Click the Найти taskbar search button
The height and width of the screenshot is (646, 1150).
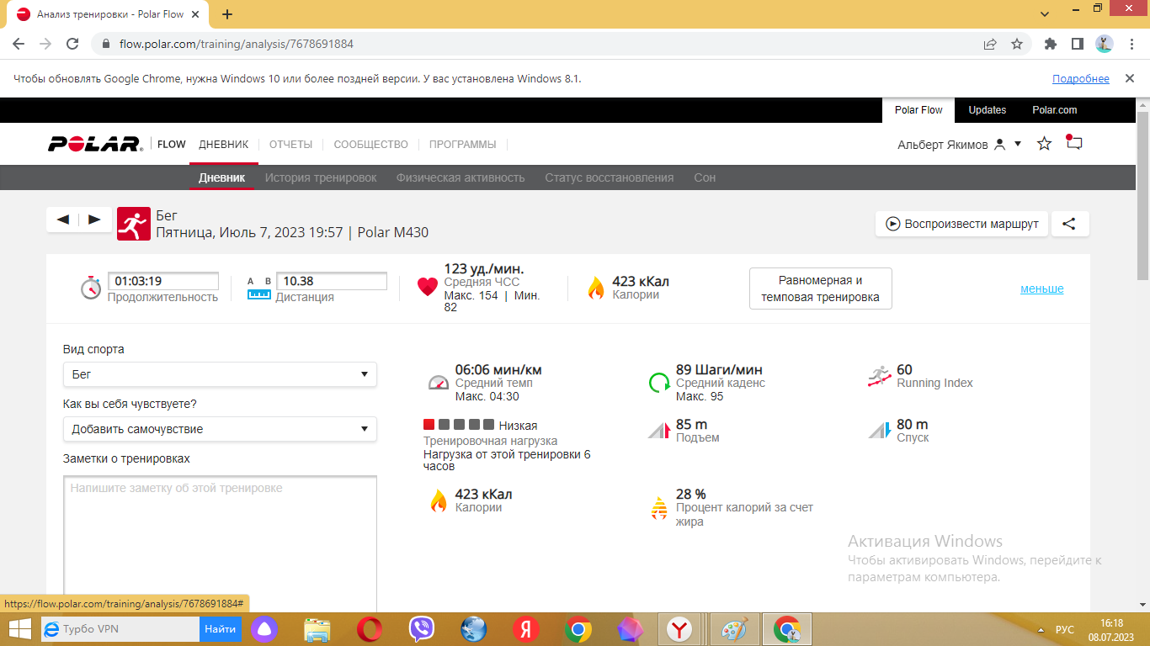coord(221,629)
